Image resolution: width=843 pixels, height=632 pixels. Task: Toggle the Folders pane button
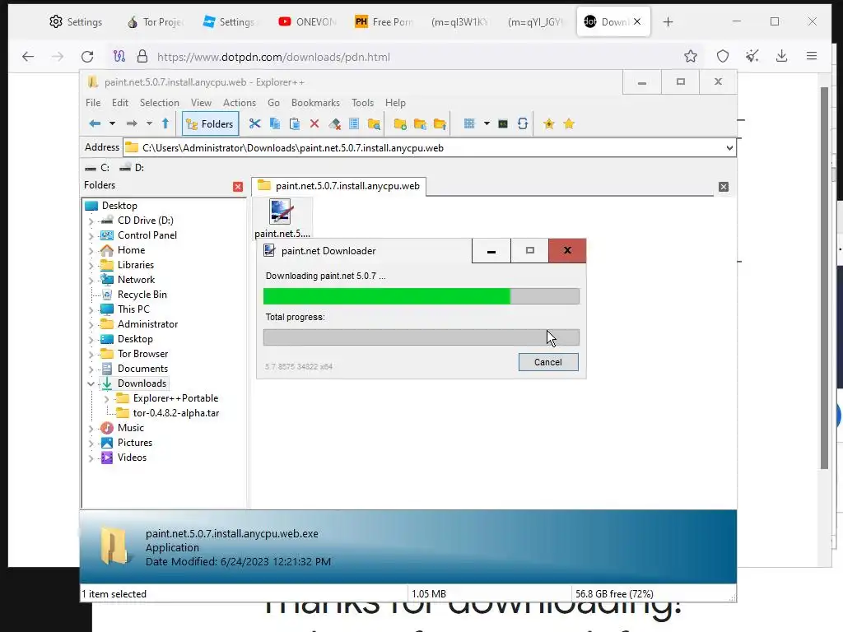[210, 124]
